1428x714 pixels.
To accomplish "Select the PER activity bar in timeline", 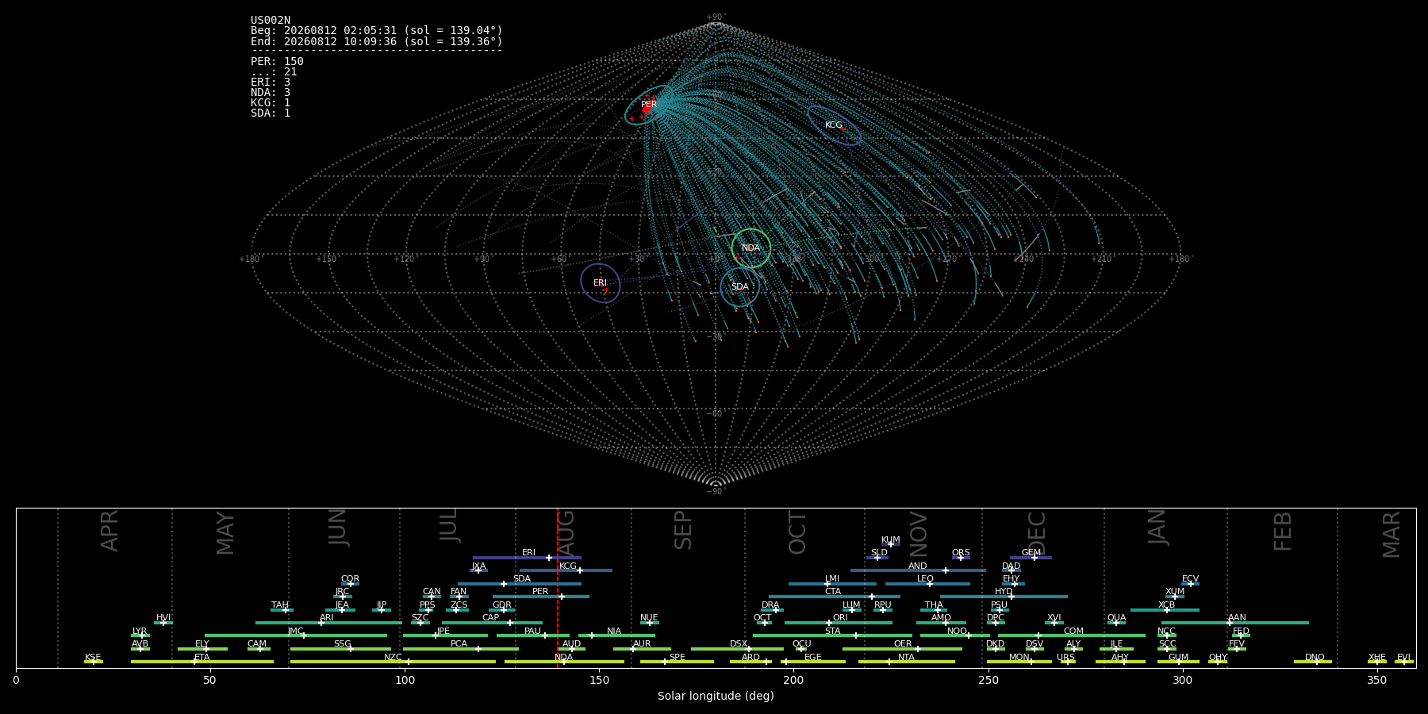I will (541, 597).
